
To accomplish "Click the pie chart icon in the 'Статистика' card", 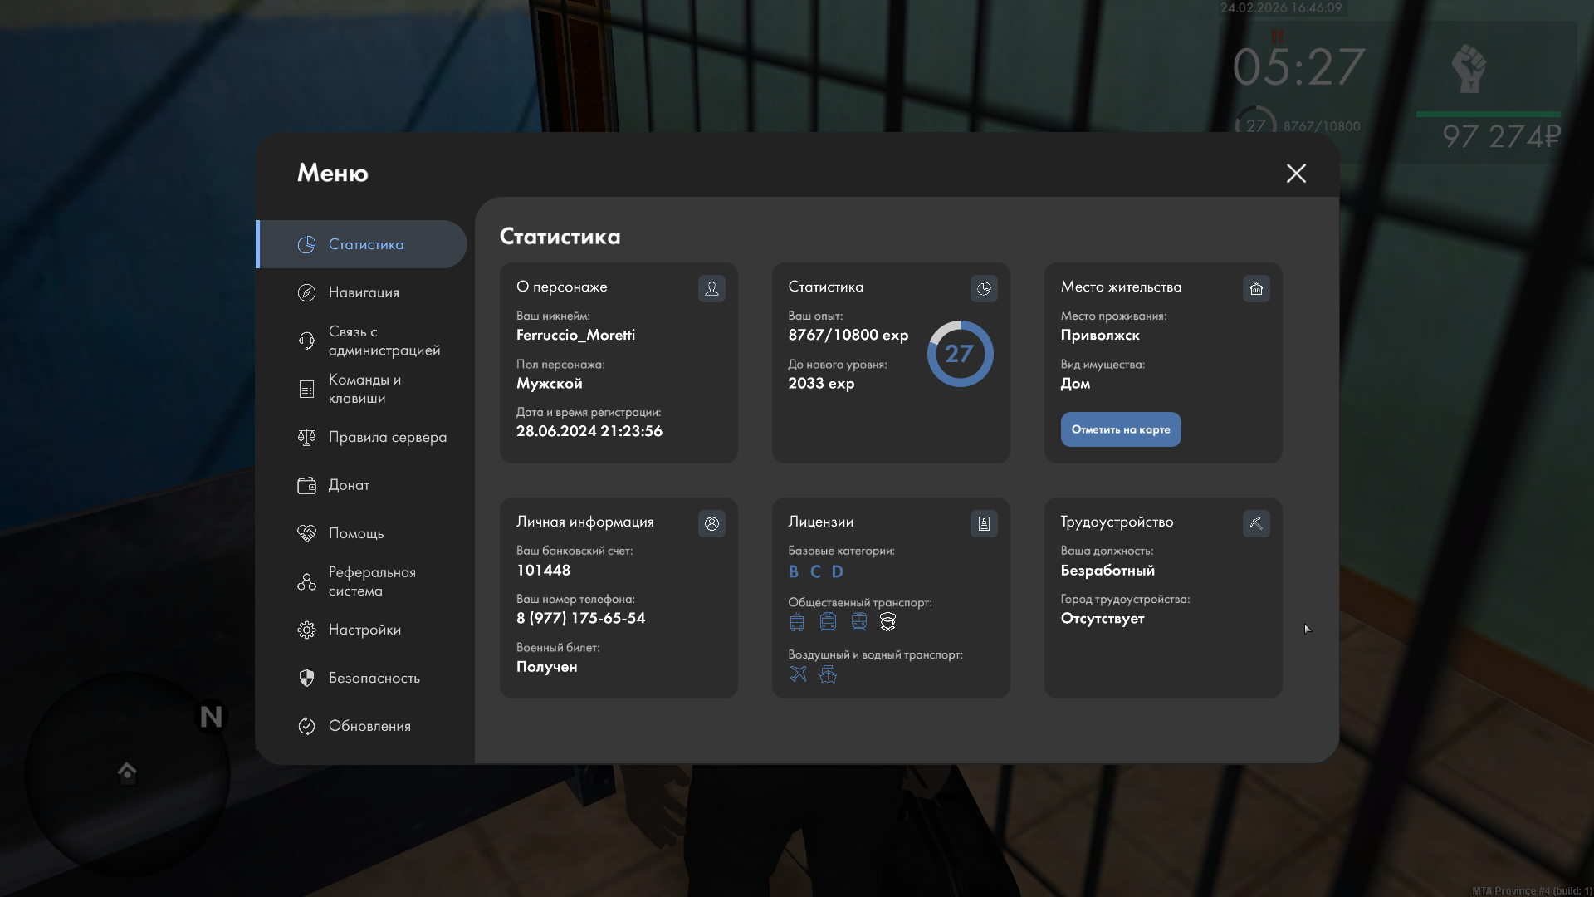I will coord(984,288).
